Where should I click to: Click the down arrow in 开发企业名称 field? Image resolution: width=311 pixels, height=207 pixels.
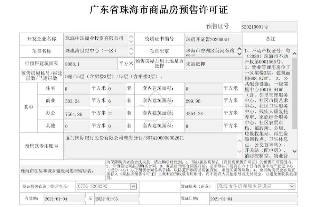131,41
